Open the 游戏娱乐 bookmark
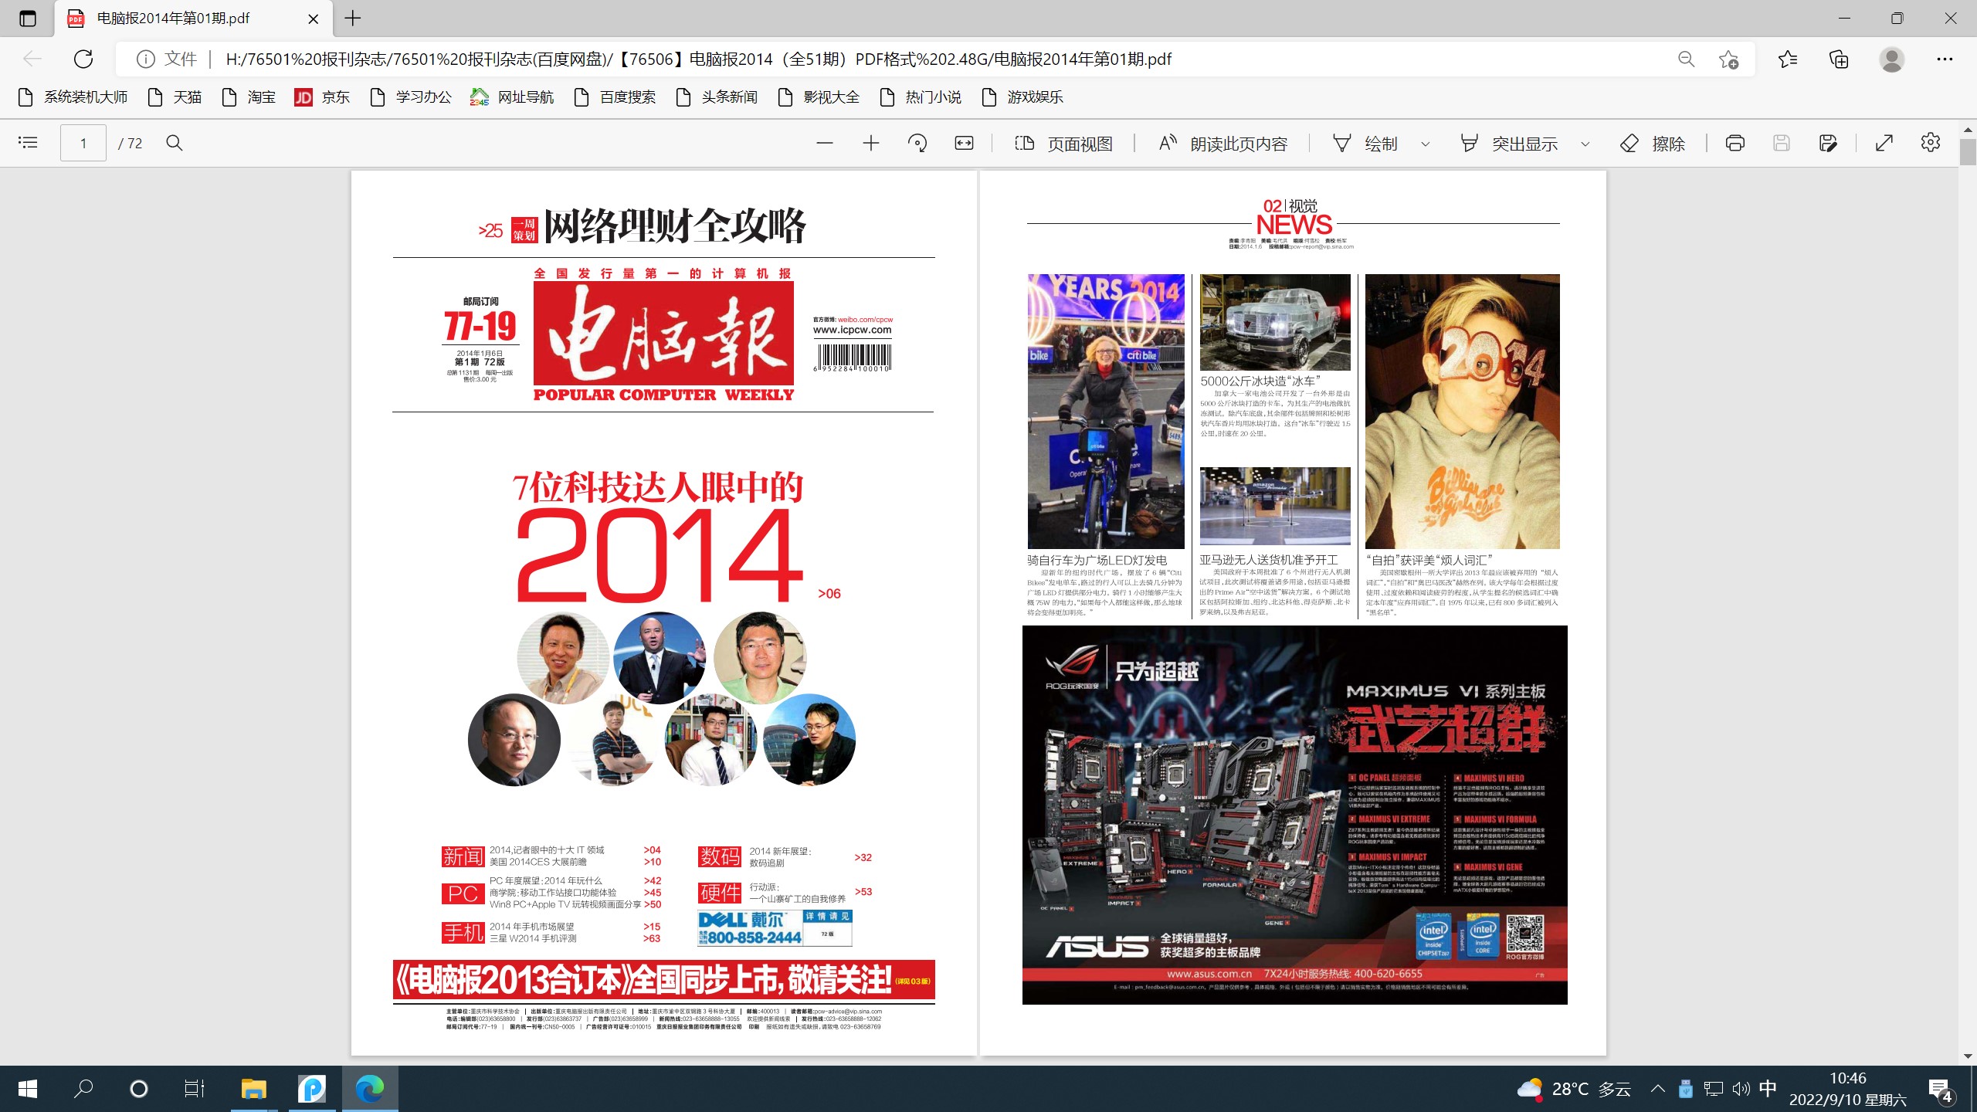 (1022, 97)
